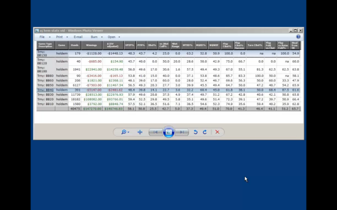Click the highlighted 'Trny: BB40' row label

pyautogui.click(x=46, y=90)
